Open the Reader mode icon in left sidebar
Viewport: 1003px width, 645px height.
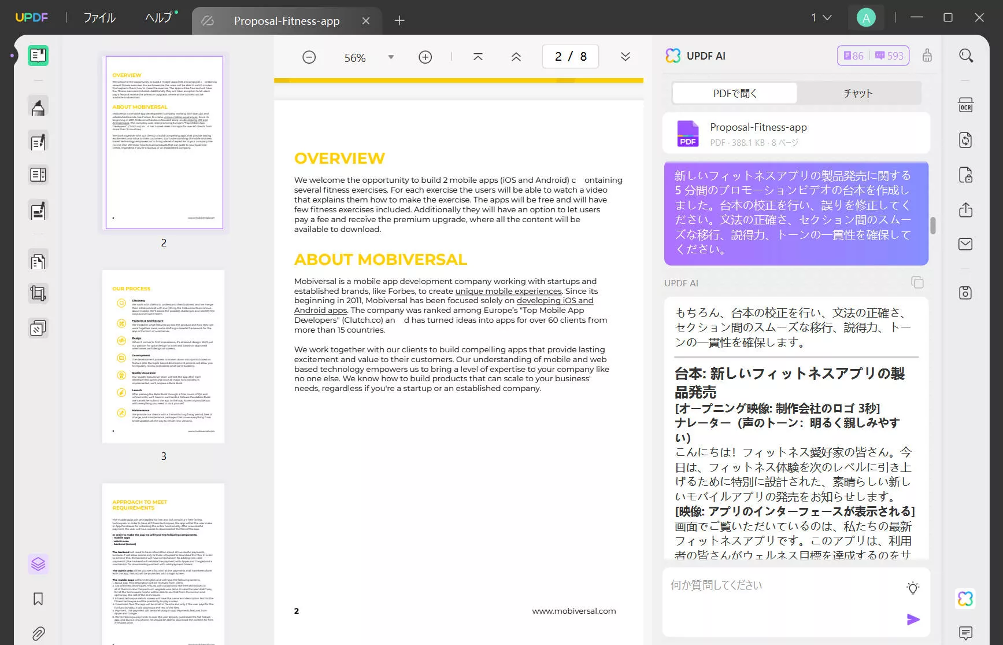tap(38, 56)
